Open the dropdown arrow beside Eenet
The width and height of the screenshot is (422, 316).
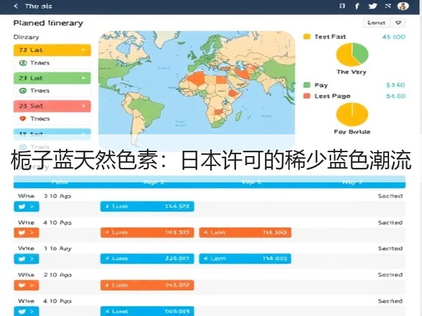(398, 23)
